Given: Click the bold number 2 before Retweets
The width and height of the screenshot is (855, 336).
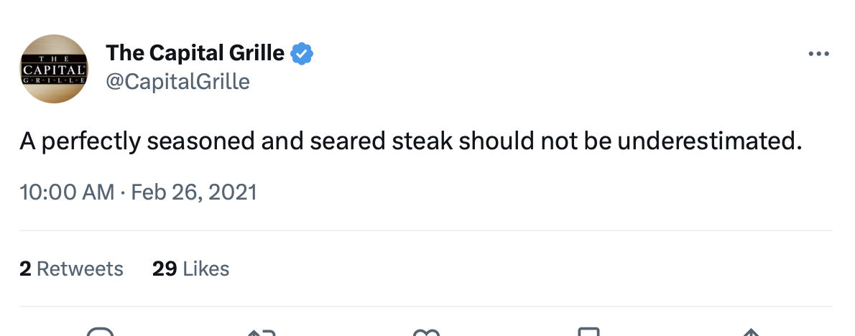Looking at the screenshot, I should (25, 269).
